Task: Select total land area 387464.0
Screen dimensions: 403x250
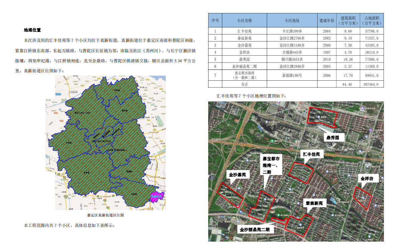Action: coord(372,84)
